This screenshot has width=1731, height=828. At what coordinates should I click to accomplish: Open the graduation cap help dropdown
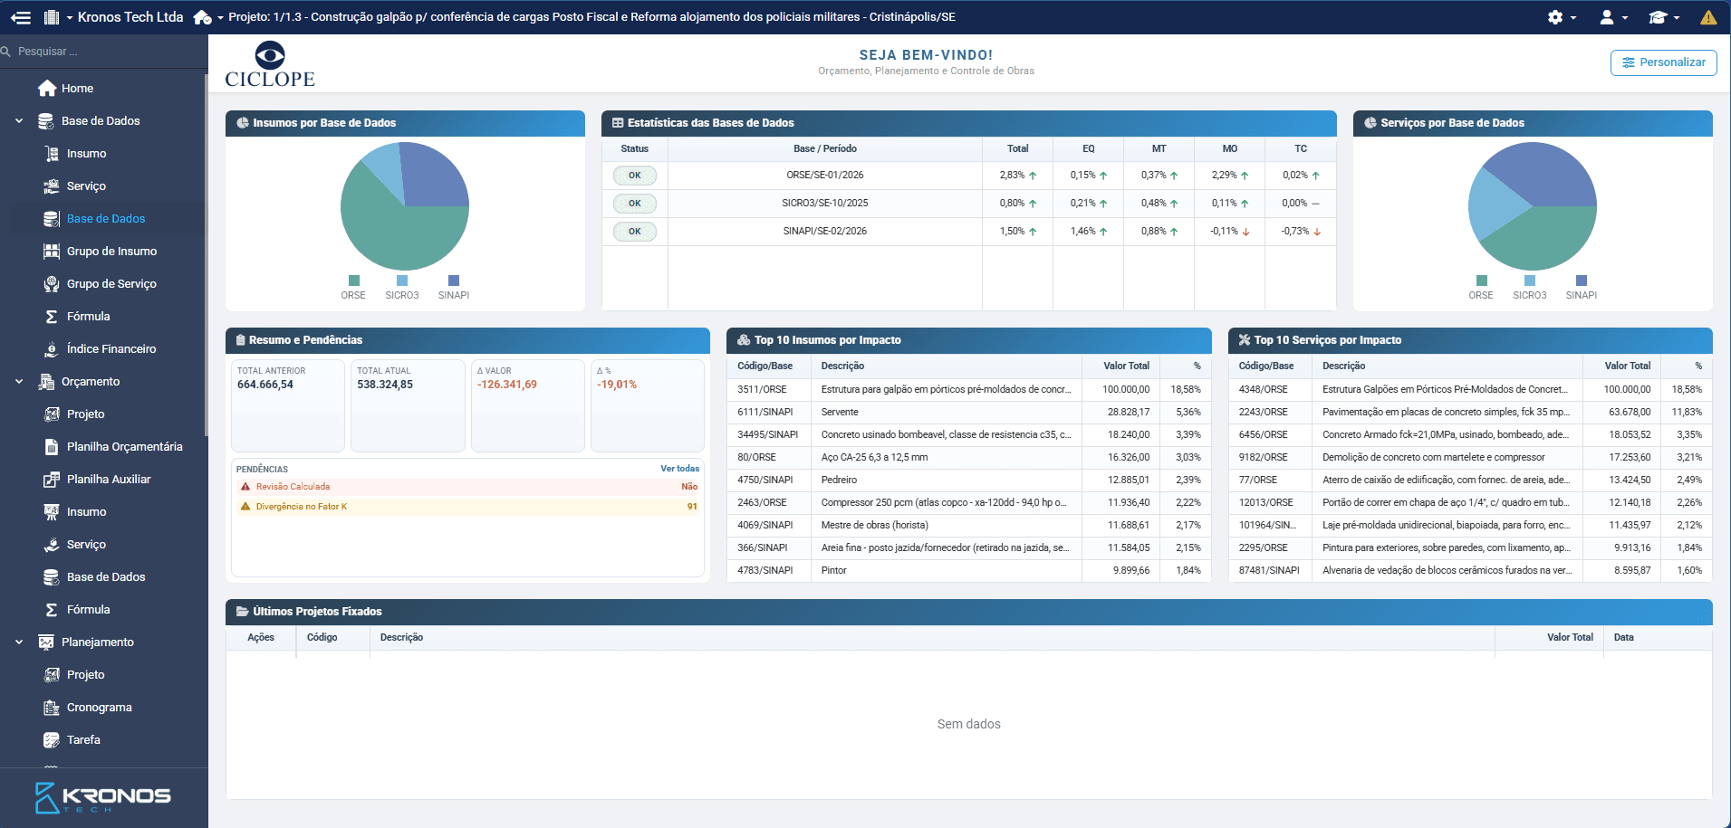(x=1664, y=17)
